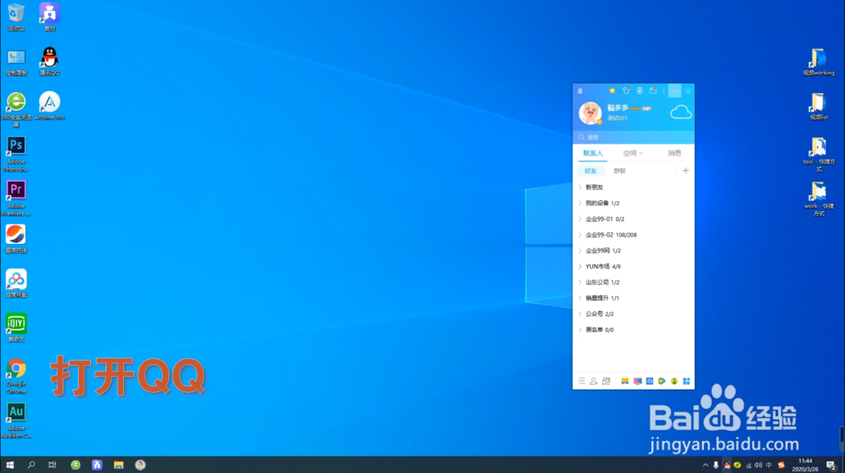The height and width of the screenshot is (473, 845).
Task: Click the QQ penguin logo in title bar
Action: [x=581, y=91]
